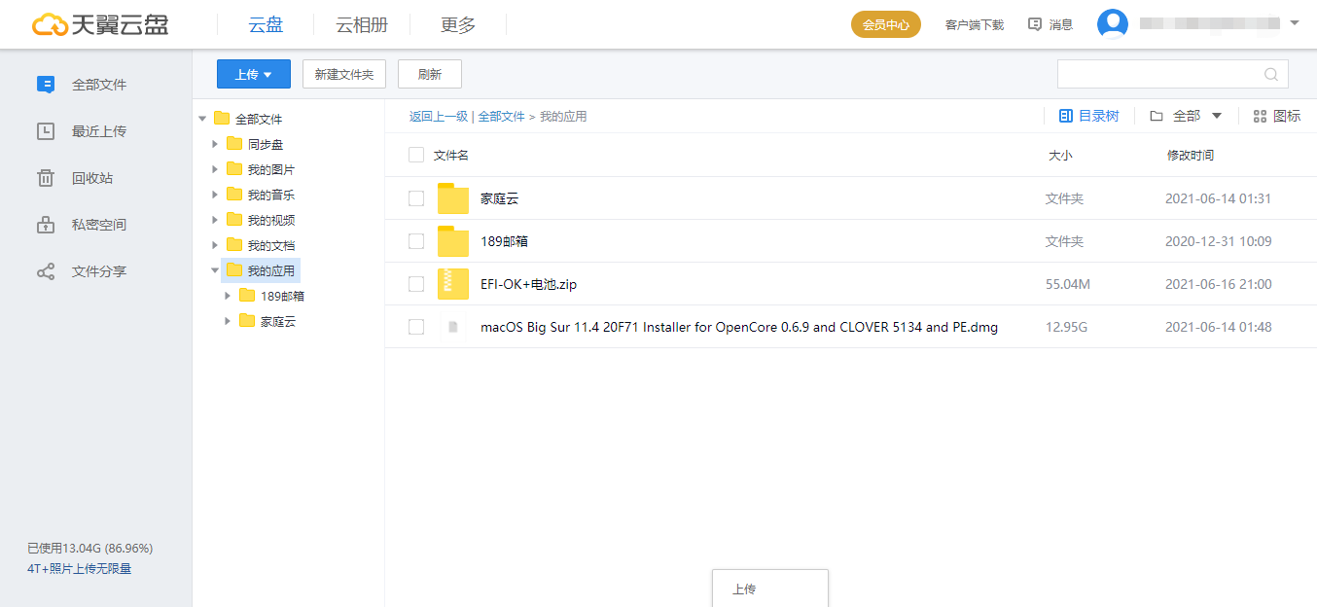Click 新建文件夹 button
The image size is (1317, 607).
[344, 74]
